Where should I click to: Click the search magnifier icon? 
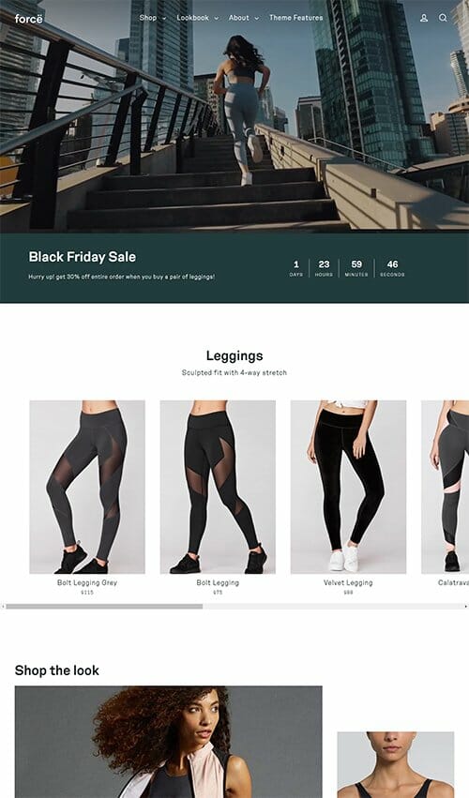443,18
